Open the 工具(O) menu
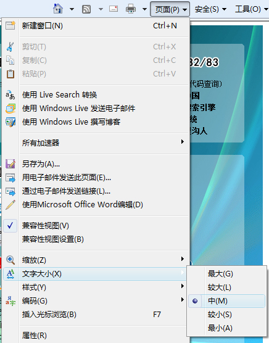 click(251, 9)
